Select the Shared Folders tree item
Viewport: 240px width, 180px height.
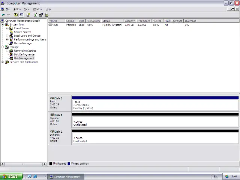[x=22, y=32]
